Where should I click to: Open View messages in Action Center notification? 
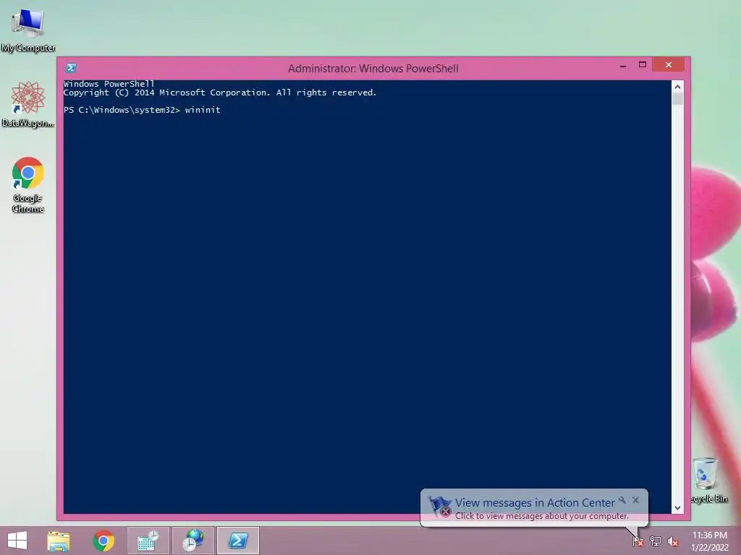(x=535, y=503)
